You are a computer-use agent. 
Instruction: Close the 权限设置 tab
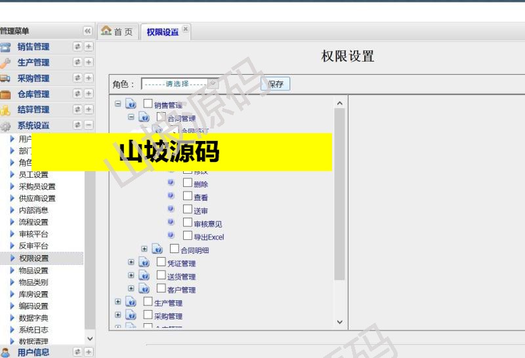[186, 29]
